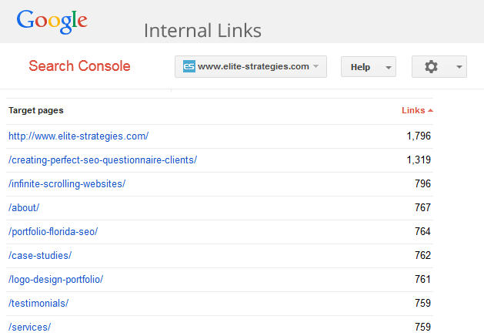Expand the dropdown arrow beside gear
This screenshot has width=484, height=336.
tap(459, 67)
